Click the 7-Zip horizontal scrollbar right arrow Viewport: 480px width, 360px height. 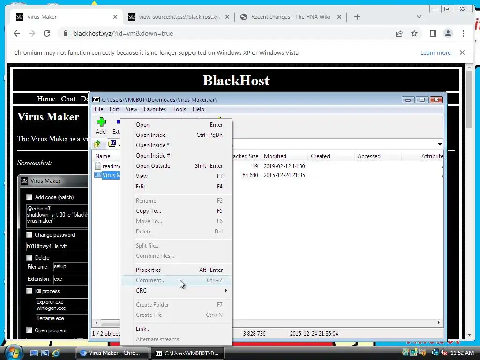[439, 322]
